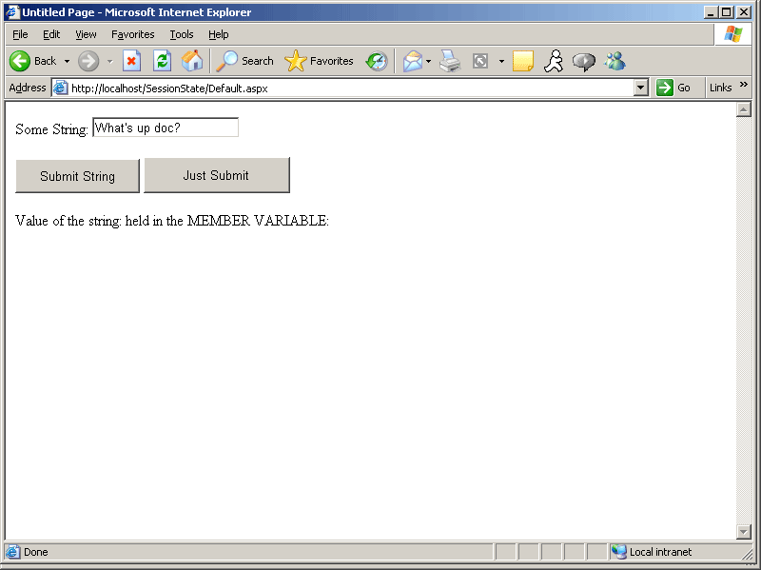
Task: Click the page icon in address bar
Action: tap(60, 88)
